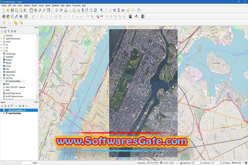Open the Vector menu
Screen dimensions: 248x165
click(41, 5)
